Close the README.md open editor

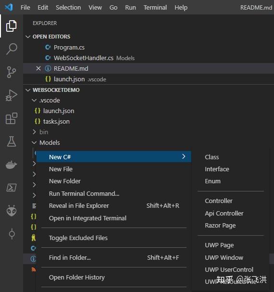click(38, 68)
